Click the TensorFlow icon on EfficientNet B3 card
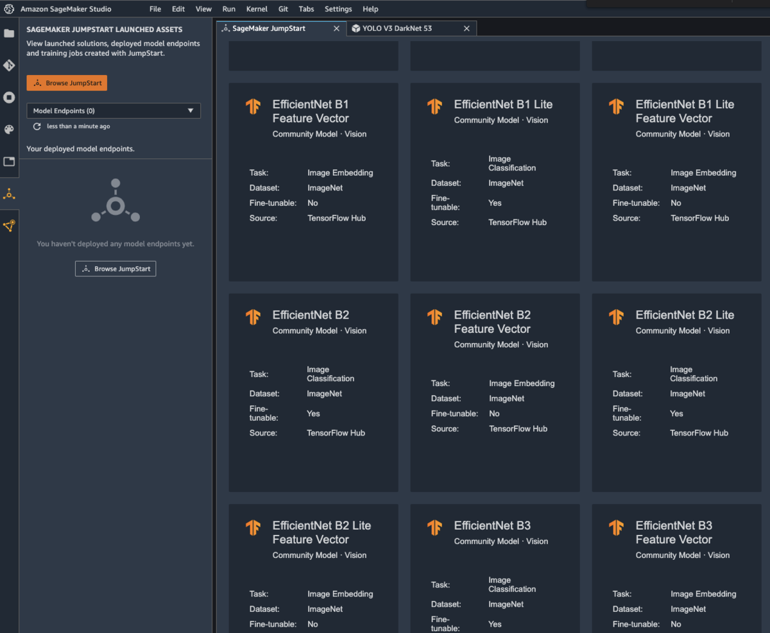Image resolution: width=770 pixels, height=633 pixels. click(434, 527)
